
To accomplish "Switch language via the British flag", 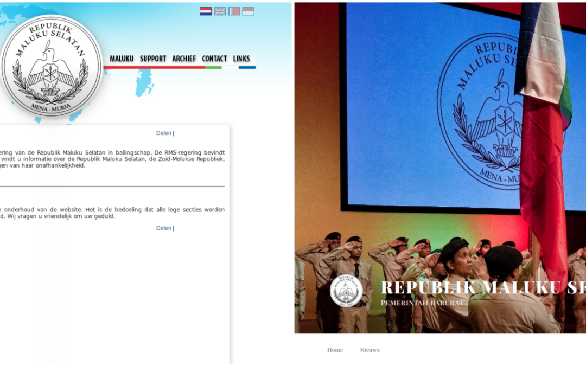I will [x=220, y=11].
